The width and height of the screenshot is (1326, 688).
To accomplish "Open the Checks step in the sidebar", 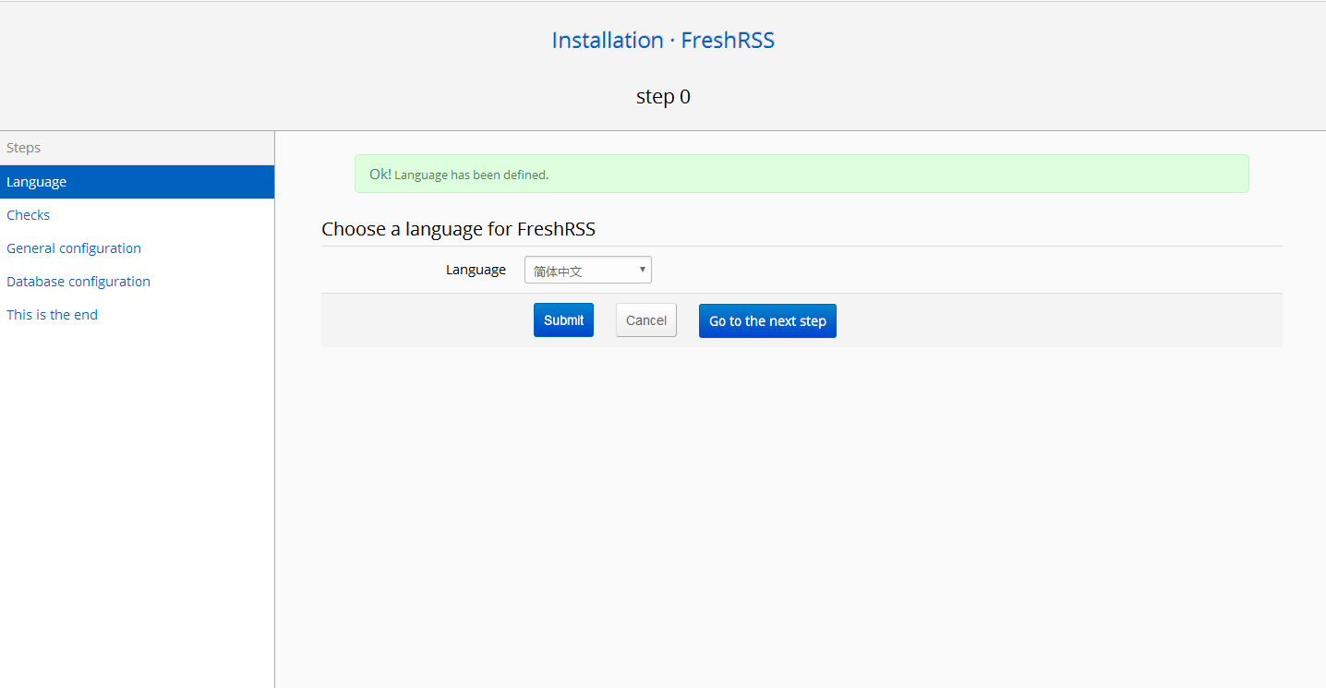I will [137, 215].
